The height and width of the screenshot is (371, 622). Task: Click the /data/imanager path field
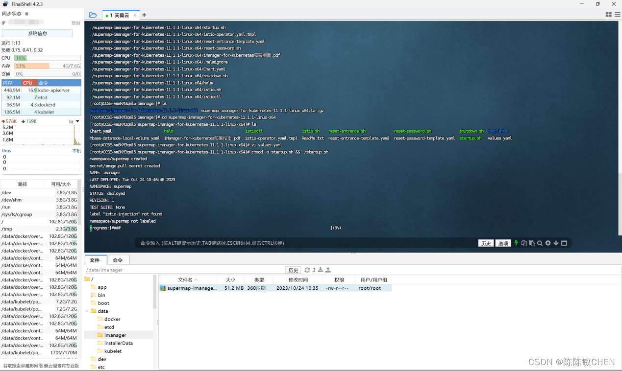point(185,270)
